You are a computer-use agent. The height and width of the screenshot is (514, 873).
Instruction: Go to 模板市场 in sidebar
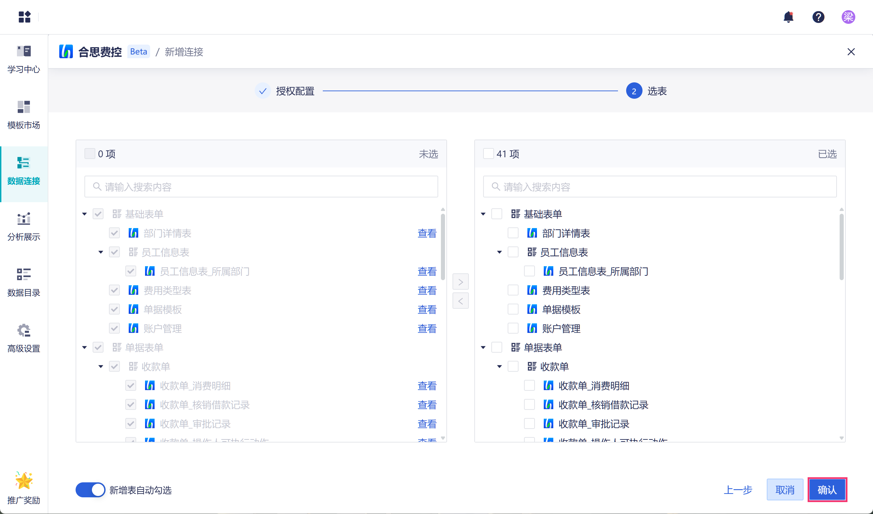[x=23, y=115]
